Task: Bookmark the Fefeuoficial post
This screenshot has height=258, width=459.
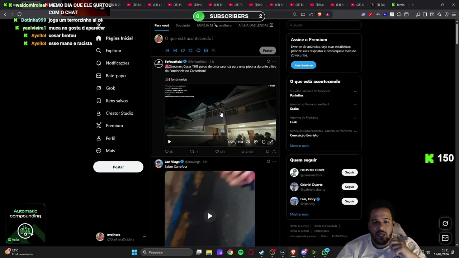Action: [x=268, y=152]
